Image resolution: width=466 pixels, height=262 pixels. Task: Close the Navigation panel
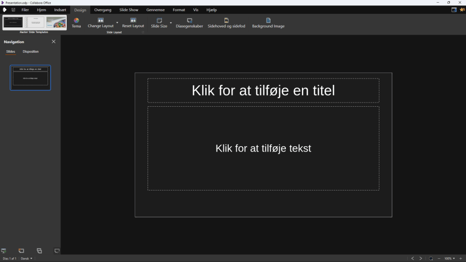(53, 42)
